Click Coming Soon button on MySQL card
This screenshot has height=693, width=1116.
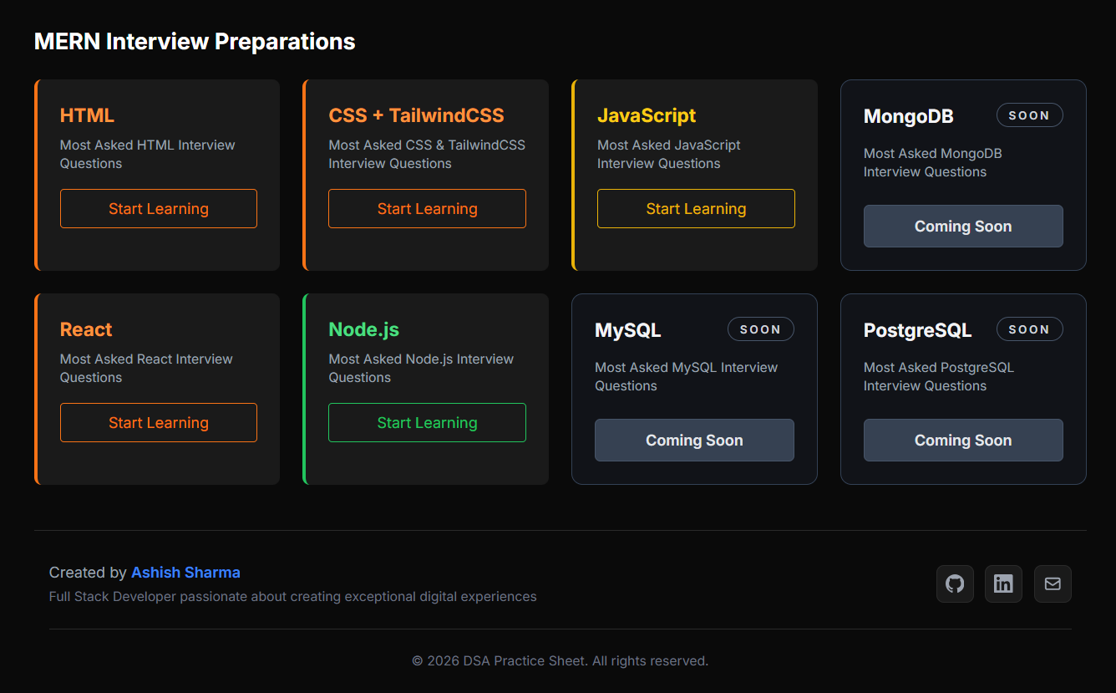pyautogui.click(x=694, y=441)
